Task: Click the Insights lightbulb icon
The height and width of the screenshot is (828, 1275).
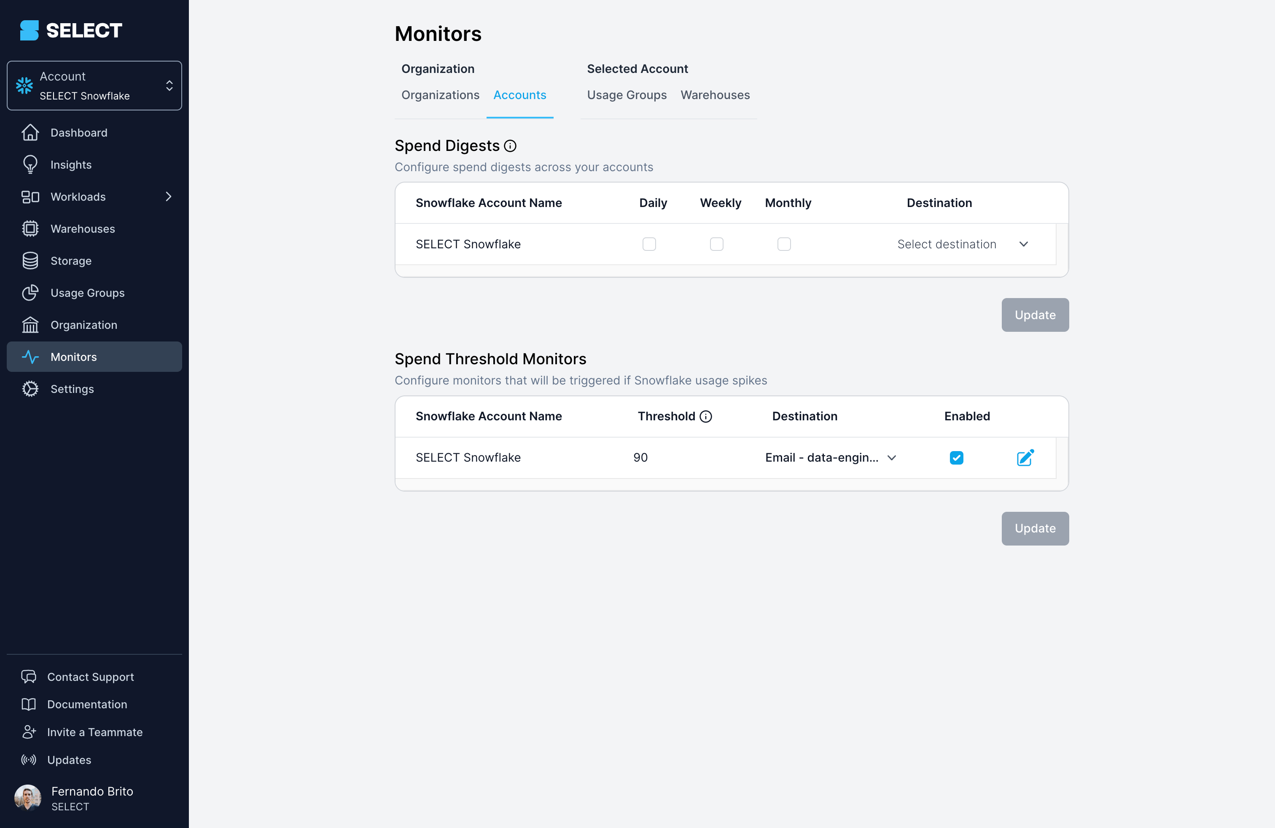Action: [x=30, y=164]
